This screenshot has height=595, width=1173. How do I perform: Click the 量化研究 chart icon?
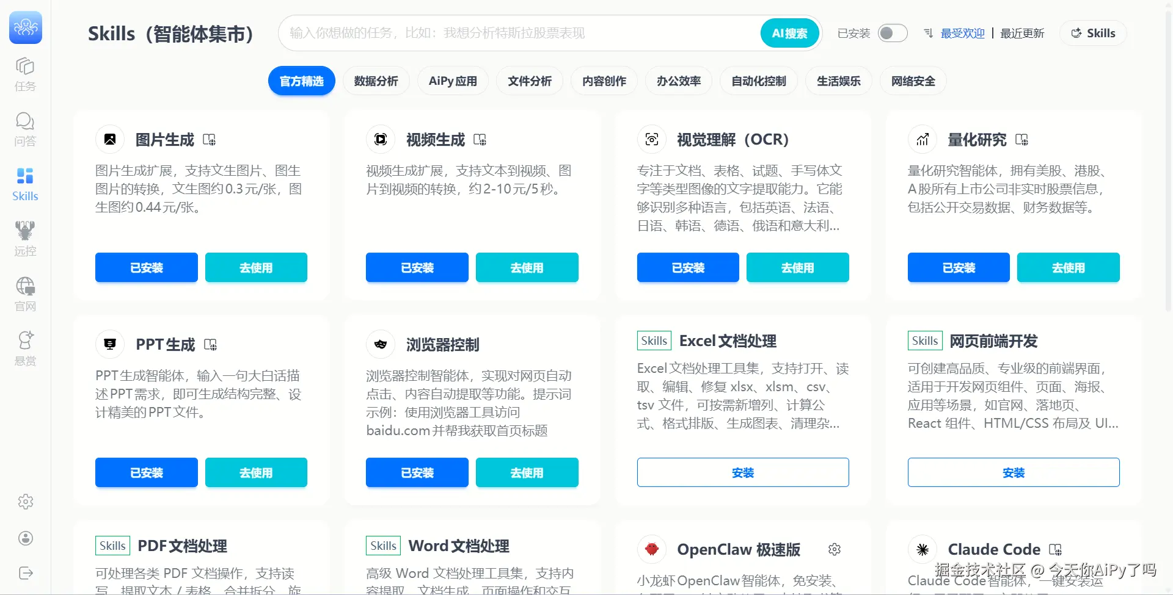coord(923,139)
